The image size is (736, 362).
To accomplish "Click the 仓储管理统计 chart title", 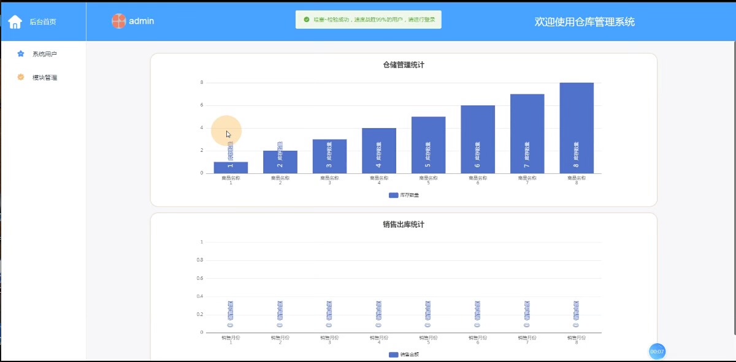I will tap(403, 65).
